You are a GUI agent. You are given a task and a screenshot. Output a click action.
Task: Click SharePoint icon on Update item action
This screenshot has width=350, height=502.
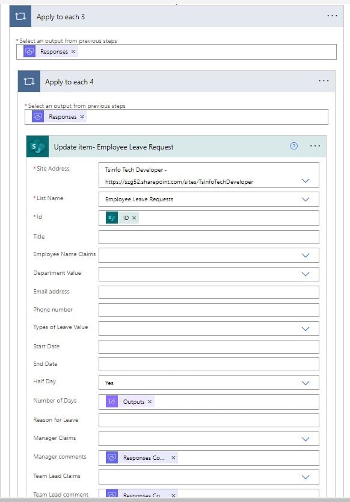pos(38,146)
